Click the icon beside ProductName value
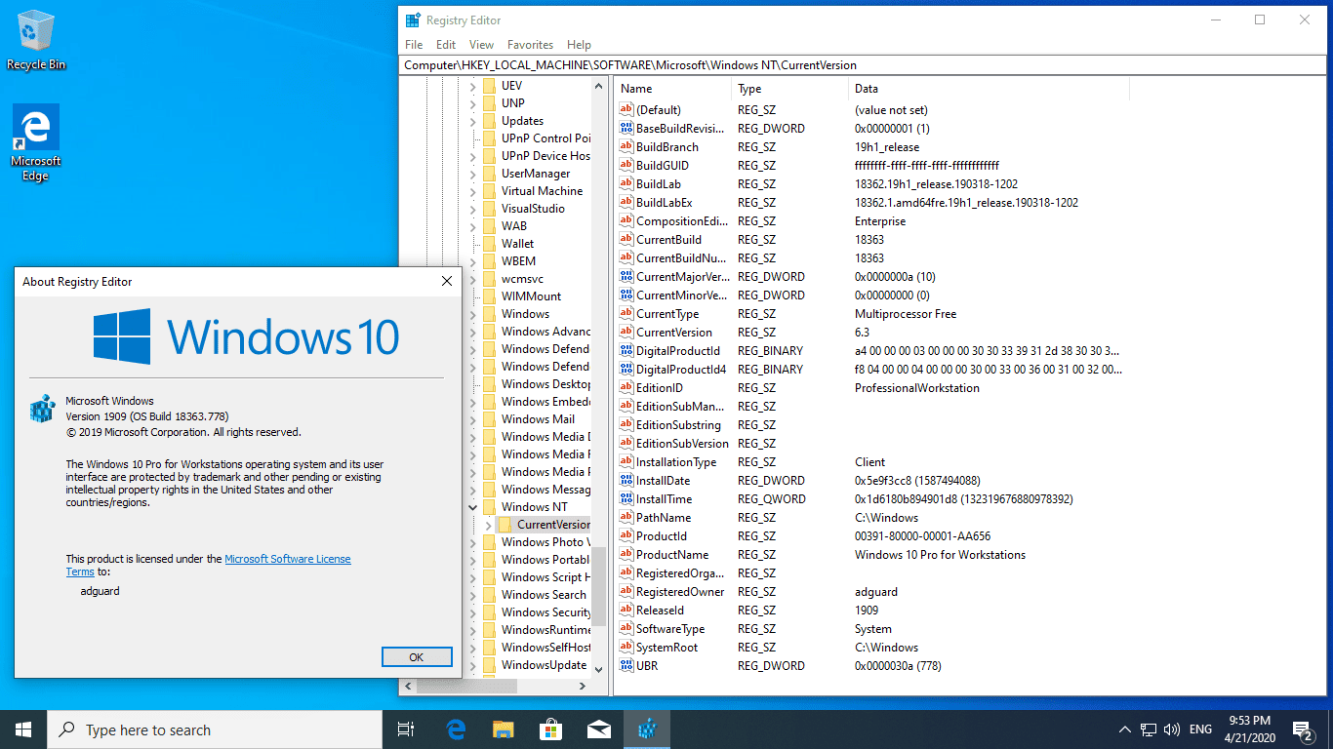 626,555
